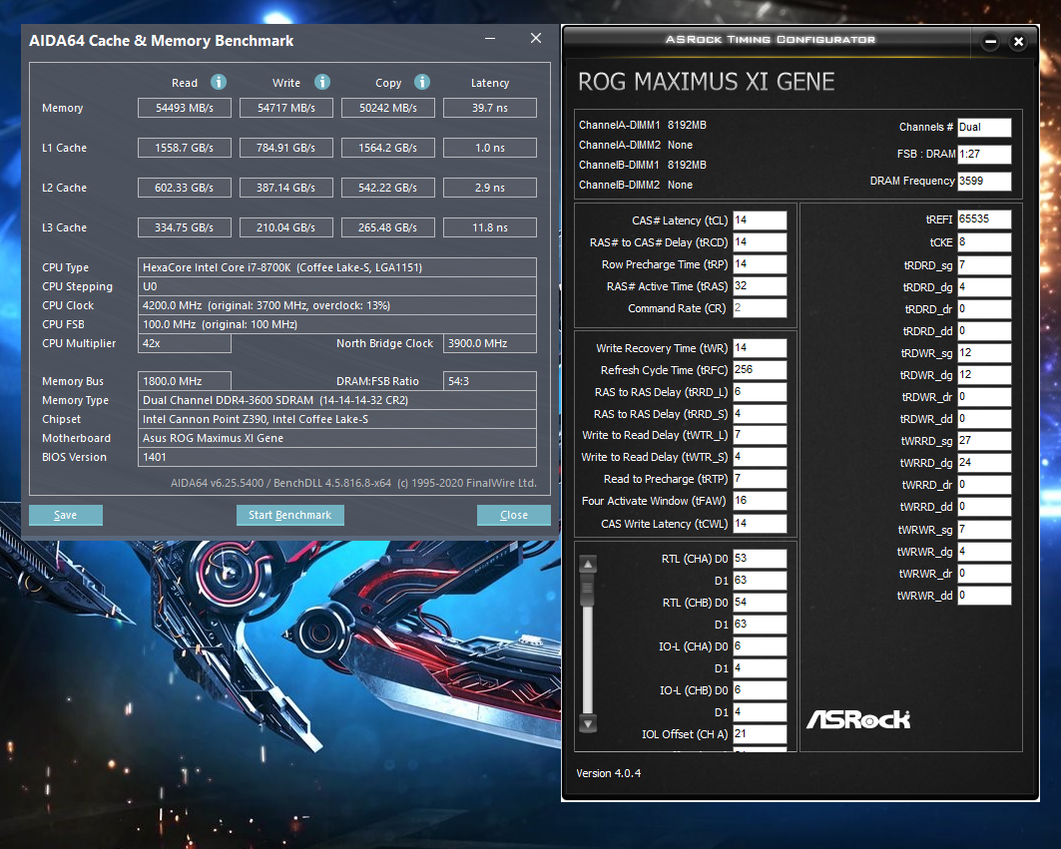1061x849 pixels.
Task: Click the tRRD_L value field
Action: click(x=760, y=392)
